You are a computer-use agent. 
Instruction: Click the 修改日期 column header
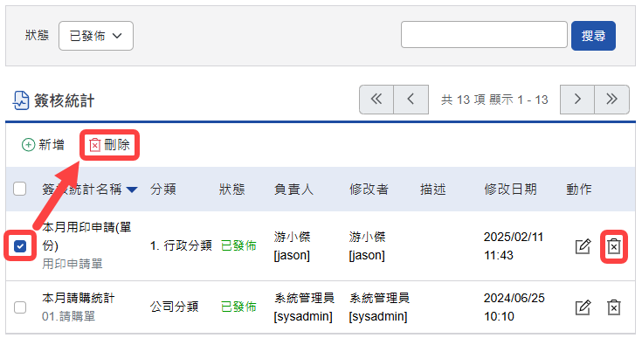point(510,189)
